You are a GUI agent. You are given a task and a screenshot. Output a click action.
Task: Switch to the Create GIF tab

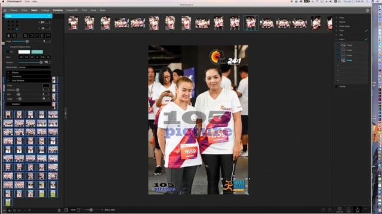72,11
